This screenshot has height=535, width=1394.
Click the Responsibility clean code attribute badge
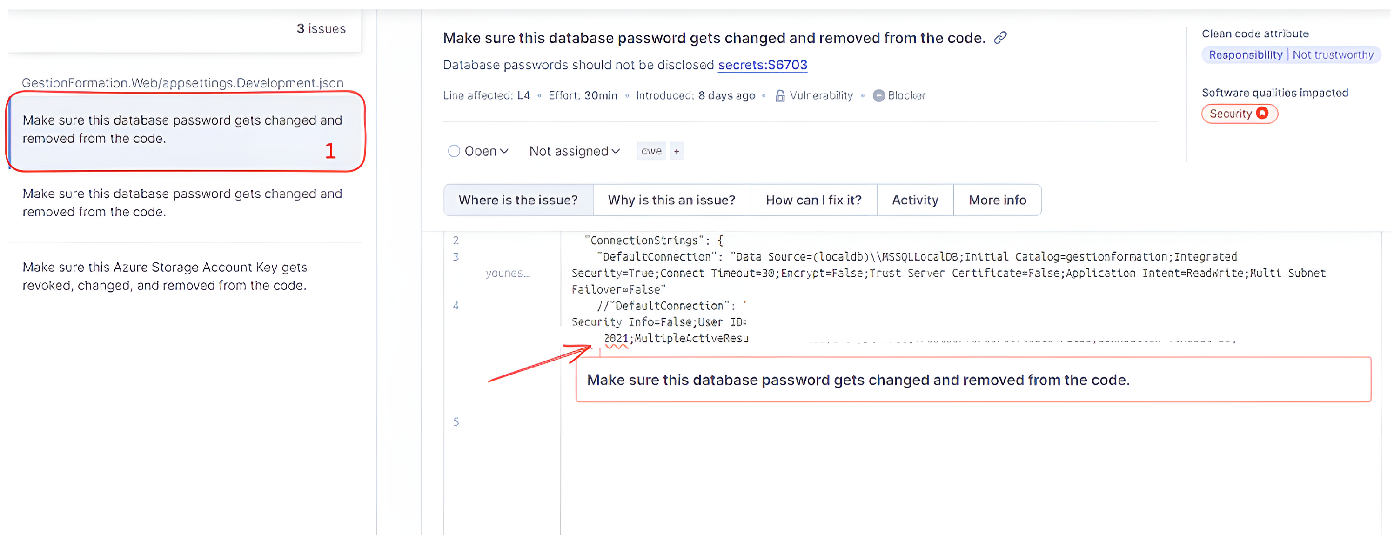[1245, 54]
